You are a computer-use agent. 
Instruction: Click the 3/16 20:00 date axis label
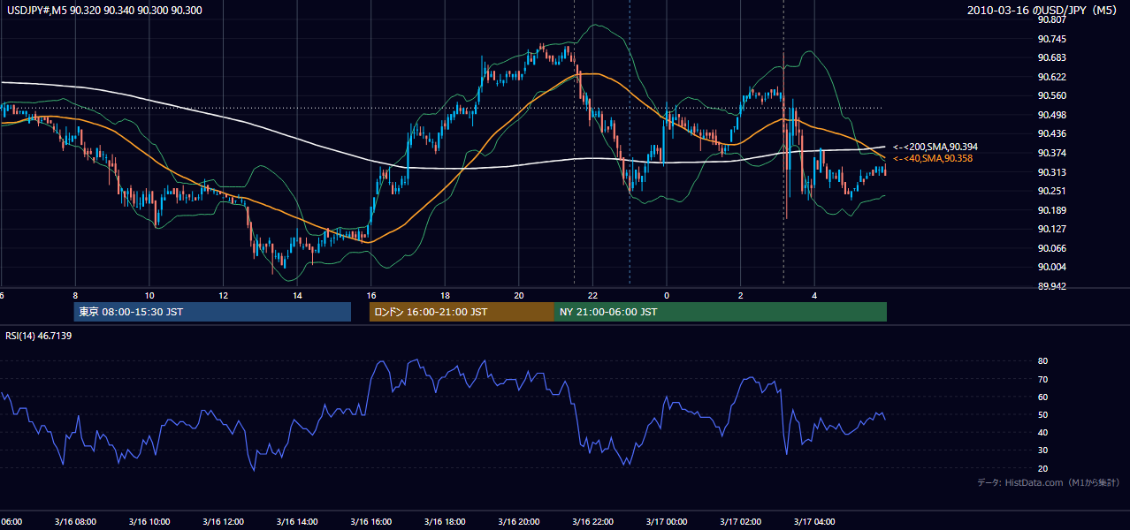[519, 522]
